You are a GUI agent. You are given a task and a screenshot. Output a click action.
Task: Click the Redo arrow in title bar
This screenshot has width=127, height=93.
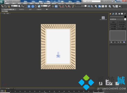[16, 1]
